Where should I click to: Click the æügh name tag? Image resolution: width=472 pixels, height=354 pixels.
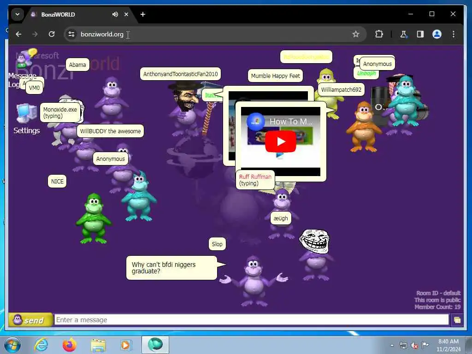click(281, 218)
